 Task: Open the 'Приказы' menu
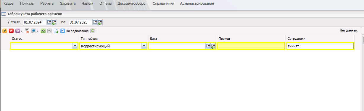click(x=28, y=4)
